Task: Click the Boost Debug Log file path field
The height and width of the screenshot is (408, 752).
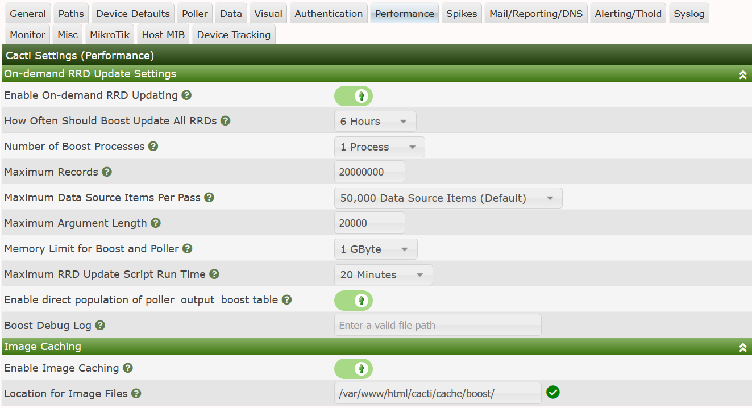Action: coord(438,326)
